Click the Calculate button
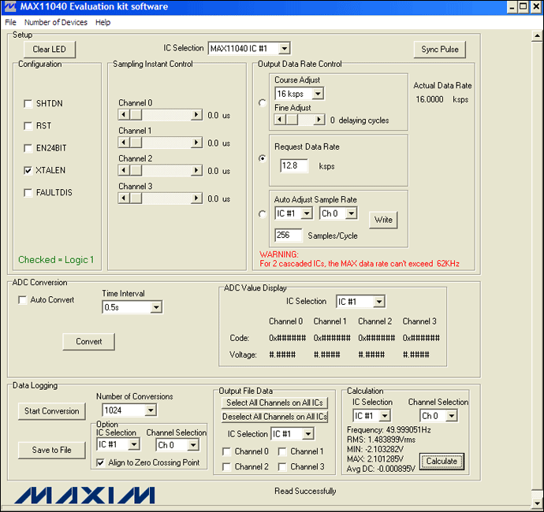 442,462
